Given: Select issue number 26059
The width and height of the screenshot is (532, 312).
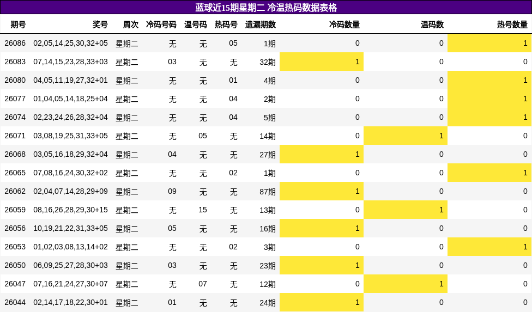Looking at the screenshot, I should click(x=15, y=210).
